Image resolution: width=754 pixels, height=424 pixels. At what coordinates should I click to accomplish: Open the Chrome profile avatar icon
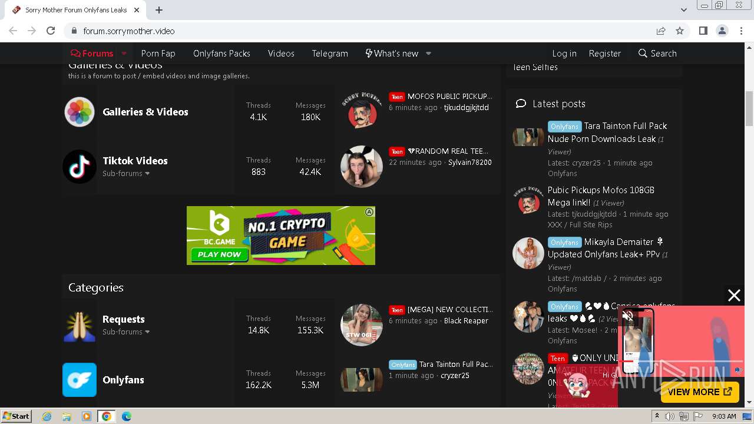tap(722, 31)
